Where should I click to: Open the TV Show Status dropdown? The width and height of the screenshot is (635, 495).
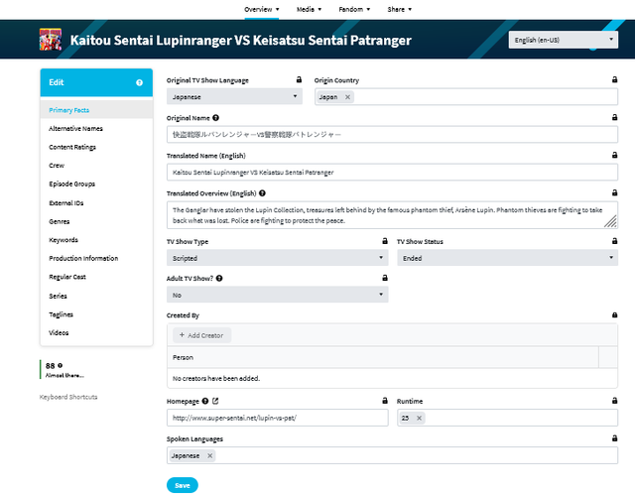point(507,258)
